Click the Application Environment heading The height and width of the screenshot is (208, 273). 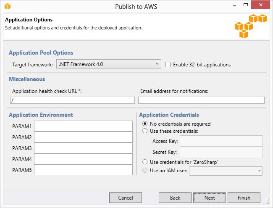coord(41,115)
